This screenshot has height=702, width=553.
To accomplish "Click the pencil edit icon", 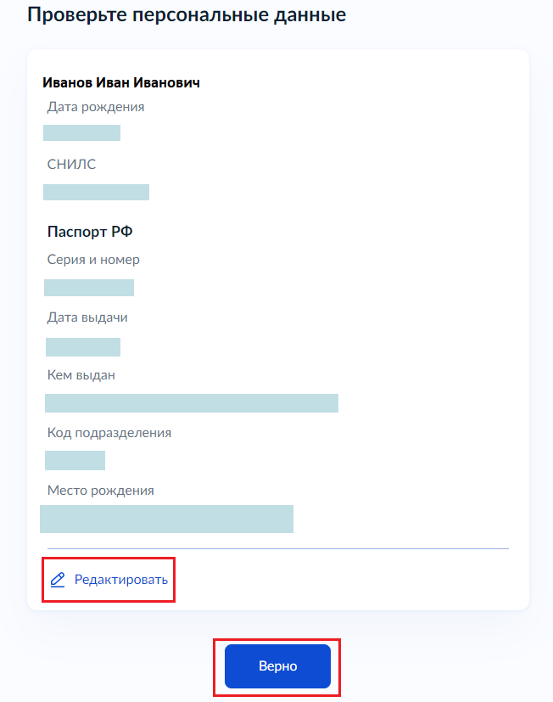I will tap(58, 581).
